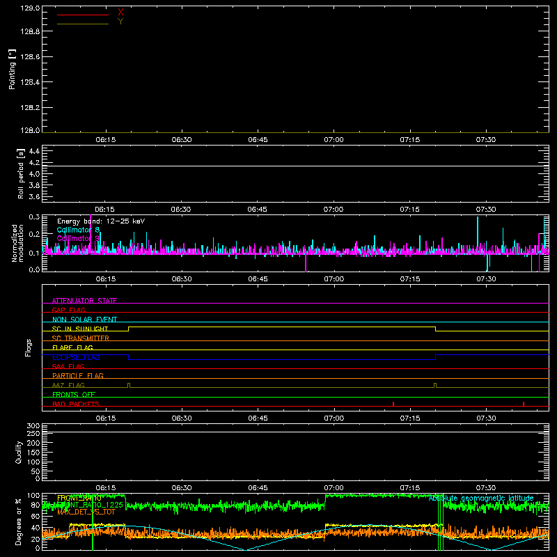Click the olive Y legend line

pos(83,24)
